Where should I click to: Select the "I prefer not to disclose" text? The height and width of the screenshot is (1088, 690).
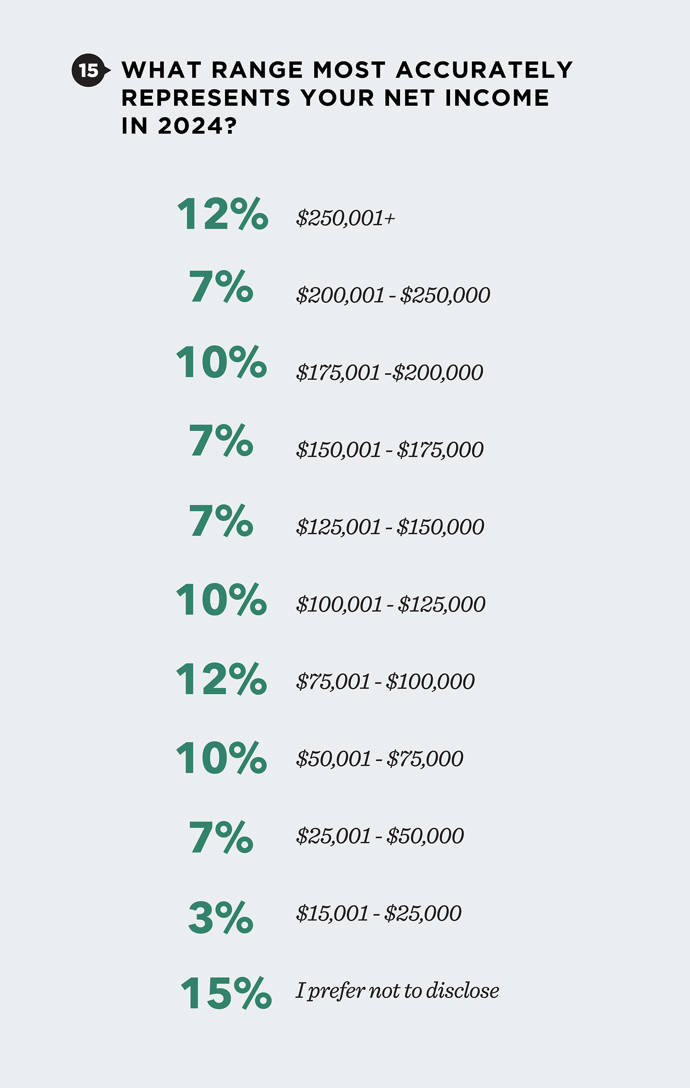click(x=397, y=991)
